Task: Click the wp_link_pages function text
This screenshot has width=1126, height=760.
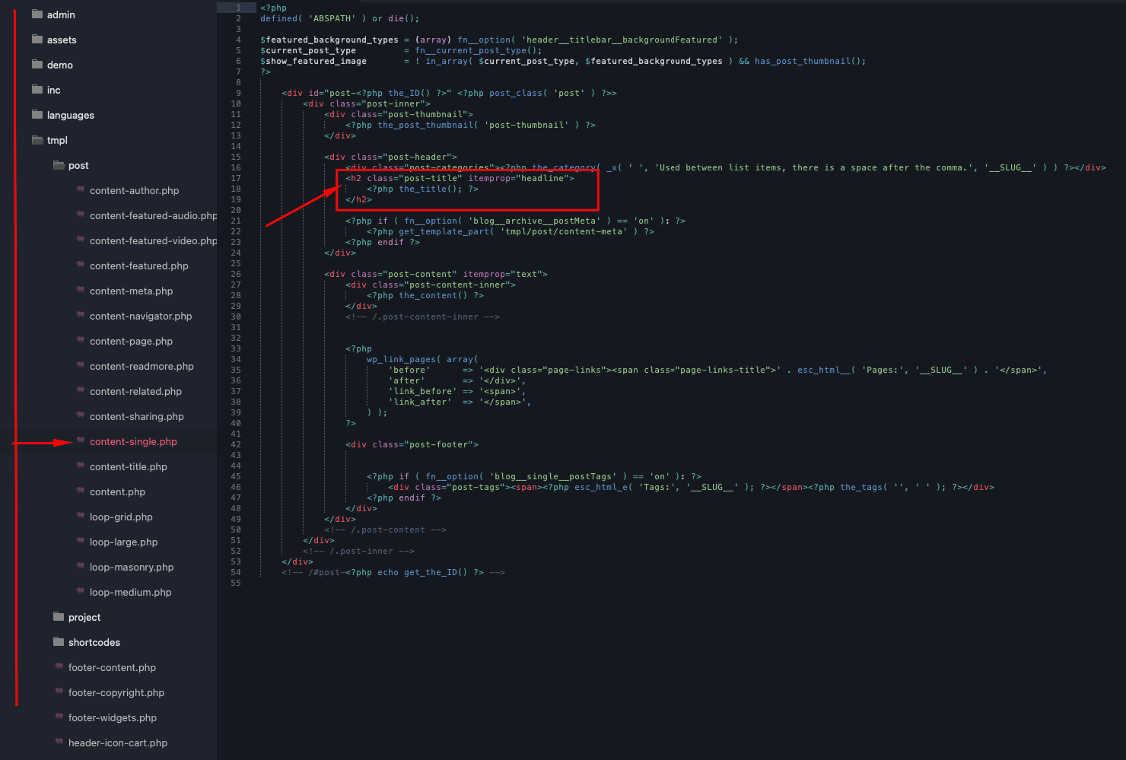Action: tap(402, 359)
